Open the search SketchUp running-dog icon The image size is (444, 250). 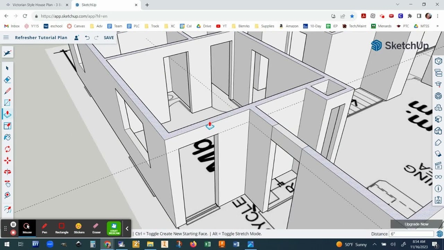(x=7, y=53)
